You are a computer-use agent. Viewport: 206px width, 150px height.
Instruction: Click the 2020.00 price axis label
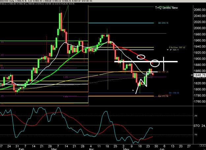199,22
